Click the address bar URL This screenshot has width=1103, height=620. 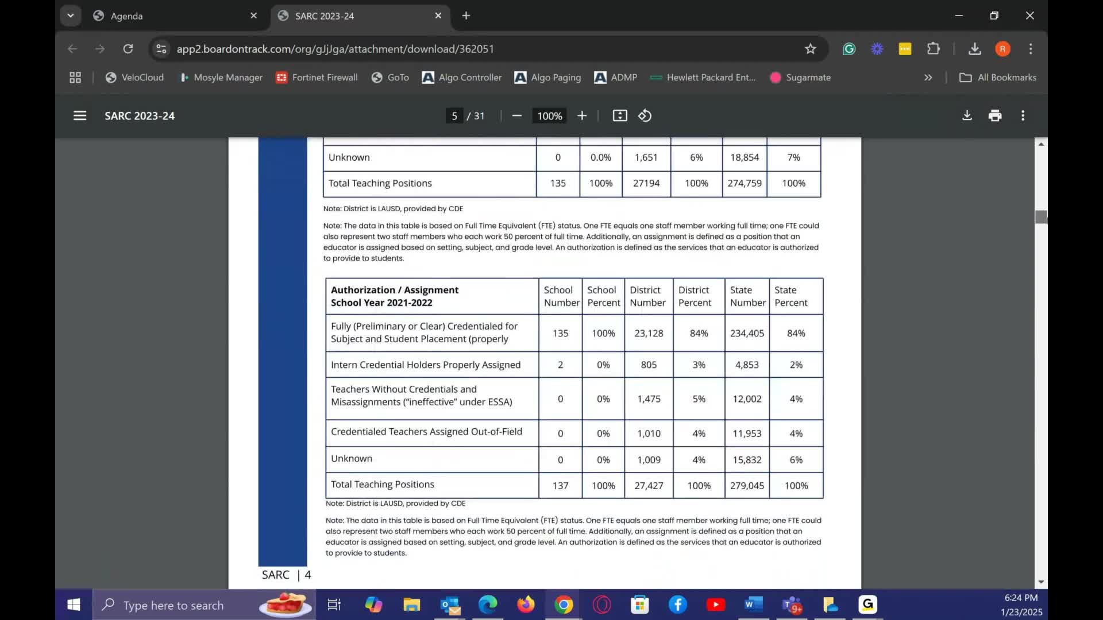point(335,49)
